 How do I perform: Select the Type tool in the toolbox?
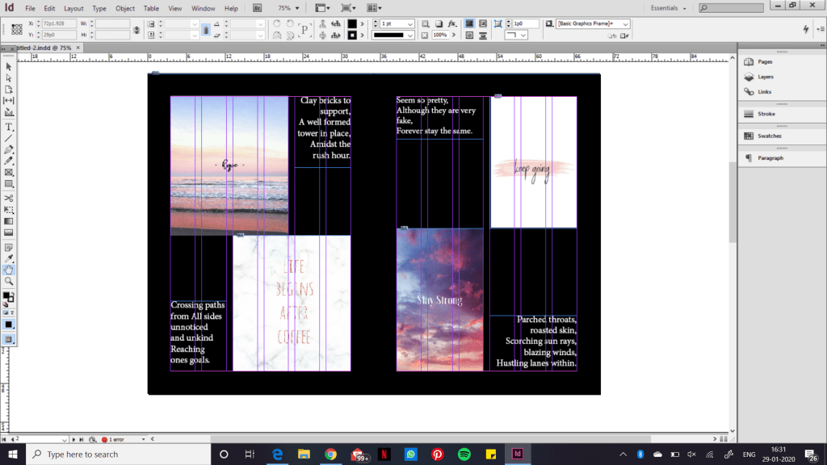(9, 127)
